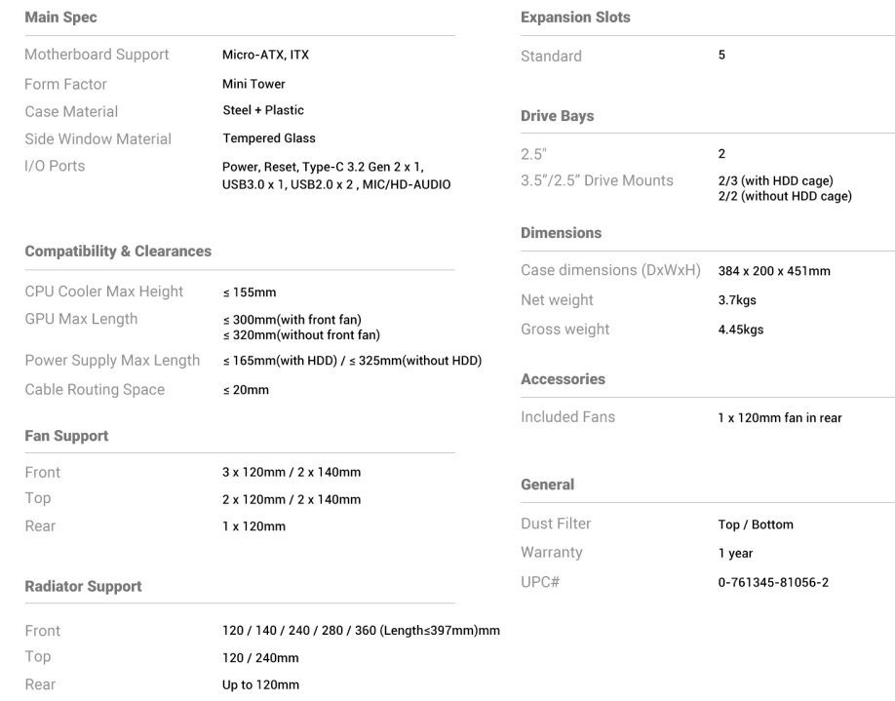Click the GPU Max Length label

tap(81, 319)
